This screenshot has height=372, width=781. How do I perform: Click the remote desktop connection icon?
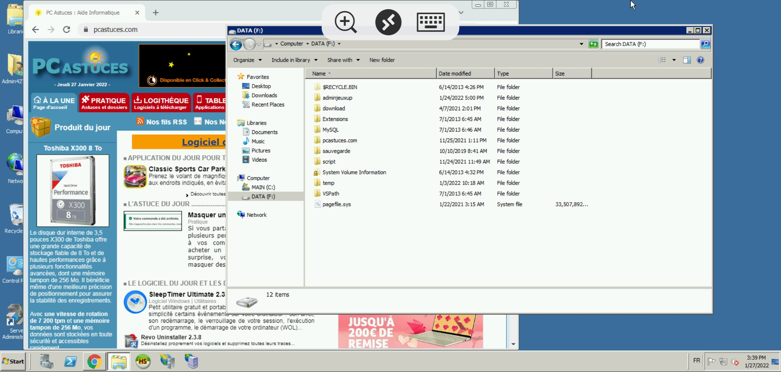point(388,22)
